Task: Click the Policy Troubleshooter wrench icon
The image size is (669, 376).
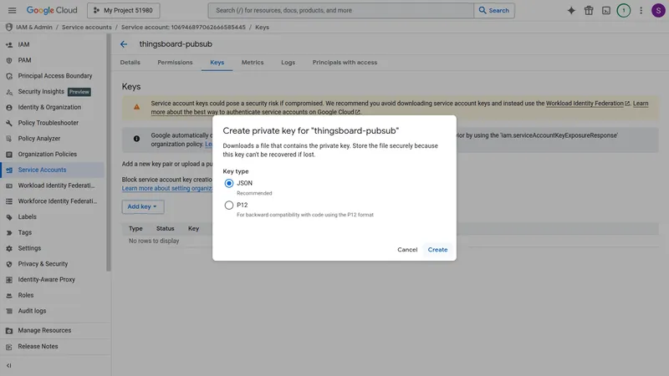Action: pyautogui.click(x=9, y=123)
